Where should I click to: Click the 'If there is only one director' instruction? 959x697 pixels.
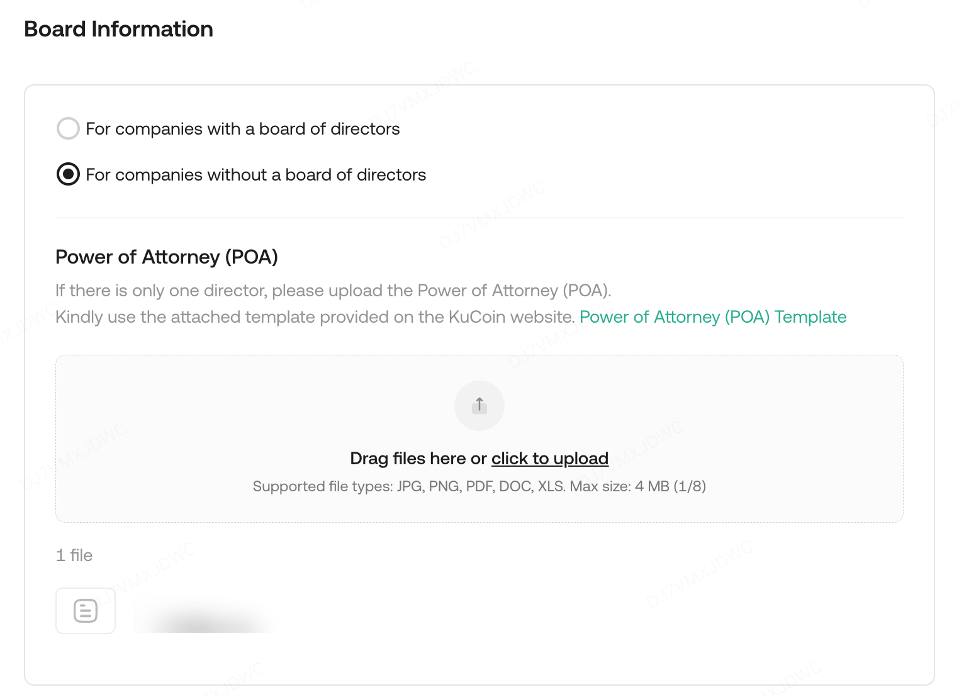coord(333,291)
